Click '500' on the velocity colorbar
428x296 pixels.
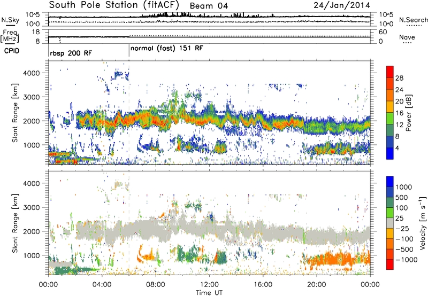402,197
